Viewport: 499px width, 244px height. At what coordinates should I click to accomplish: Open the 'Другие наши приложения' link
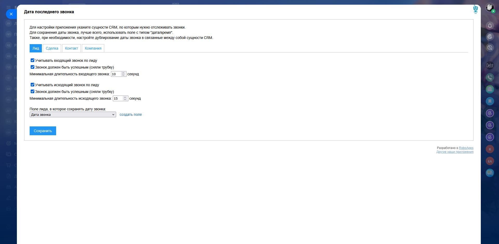[455, 152]
